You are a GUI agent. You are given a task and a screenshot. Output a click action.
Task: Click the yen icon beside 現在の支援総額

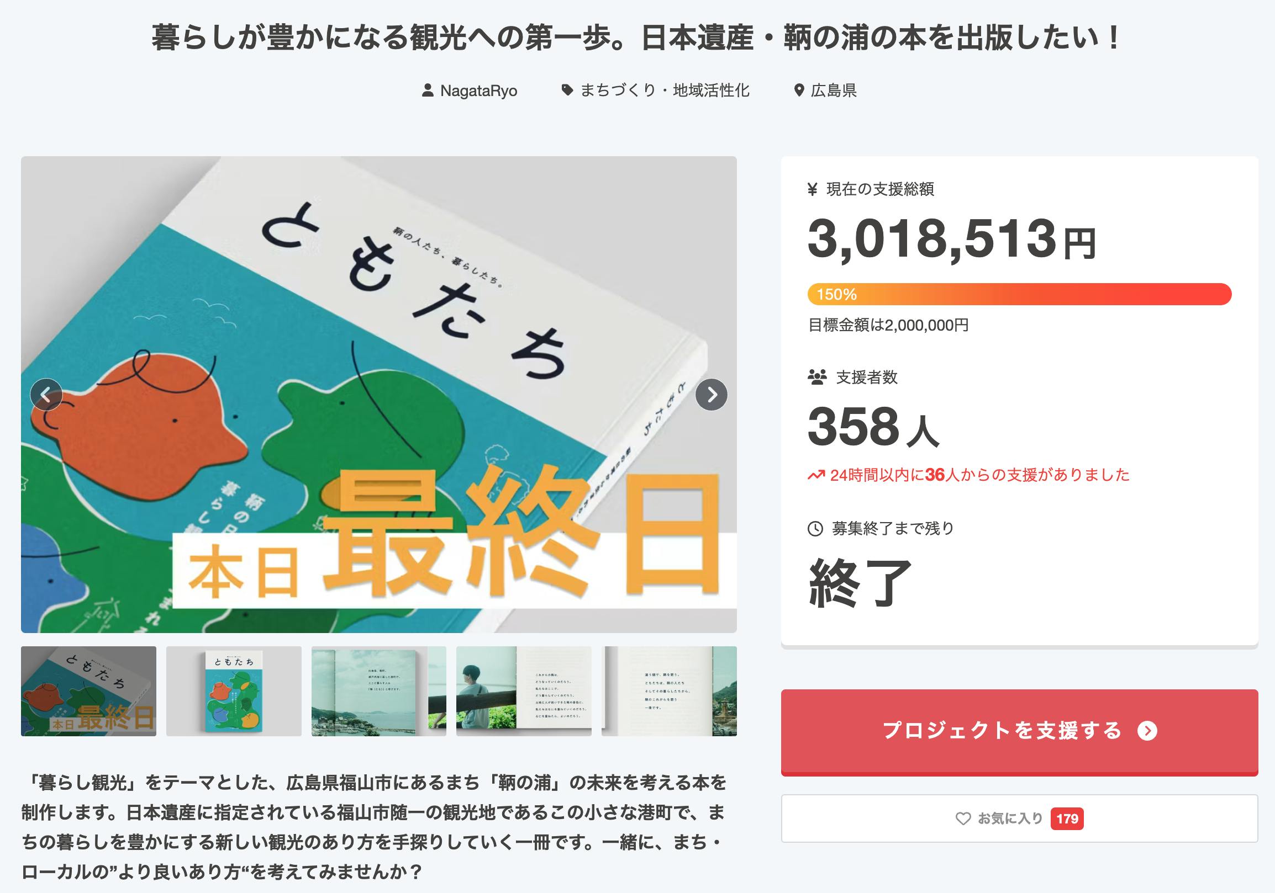pos(813,190)
